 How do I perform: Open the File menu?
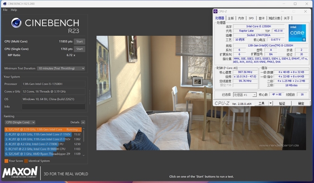[5, 10]
